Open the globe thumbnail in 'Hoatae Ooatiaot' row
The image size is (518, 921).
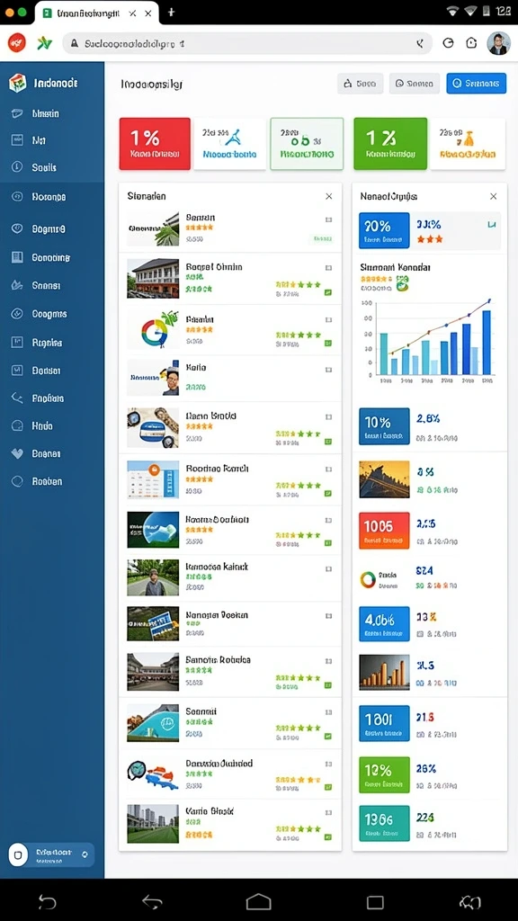(x=153, y=529)
